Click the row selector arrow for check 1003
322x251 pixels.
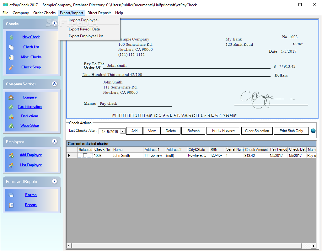[x=69, y=156]
